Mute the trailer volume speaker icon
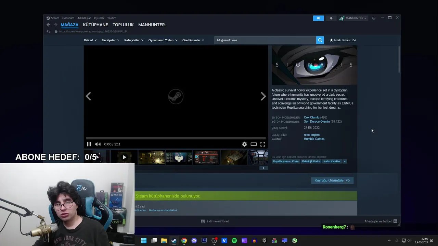The width and height of the screenshot is (438, 246). [x=98, y=144]
